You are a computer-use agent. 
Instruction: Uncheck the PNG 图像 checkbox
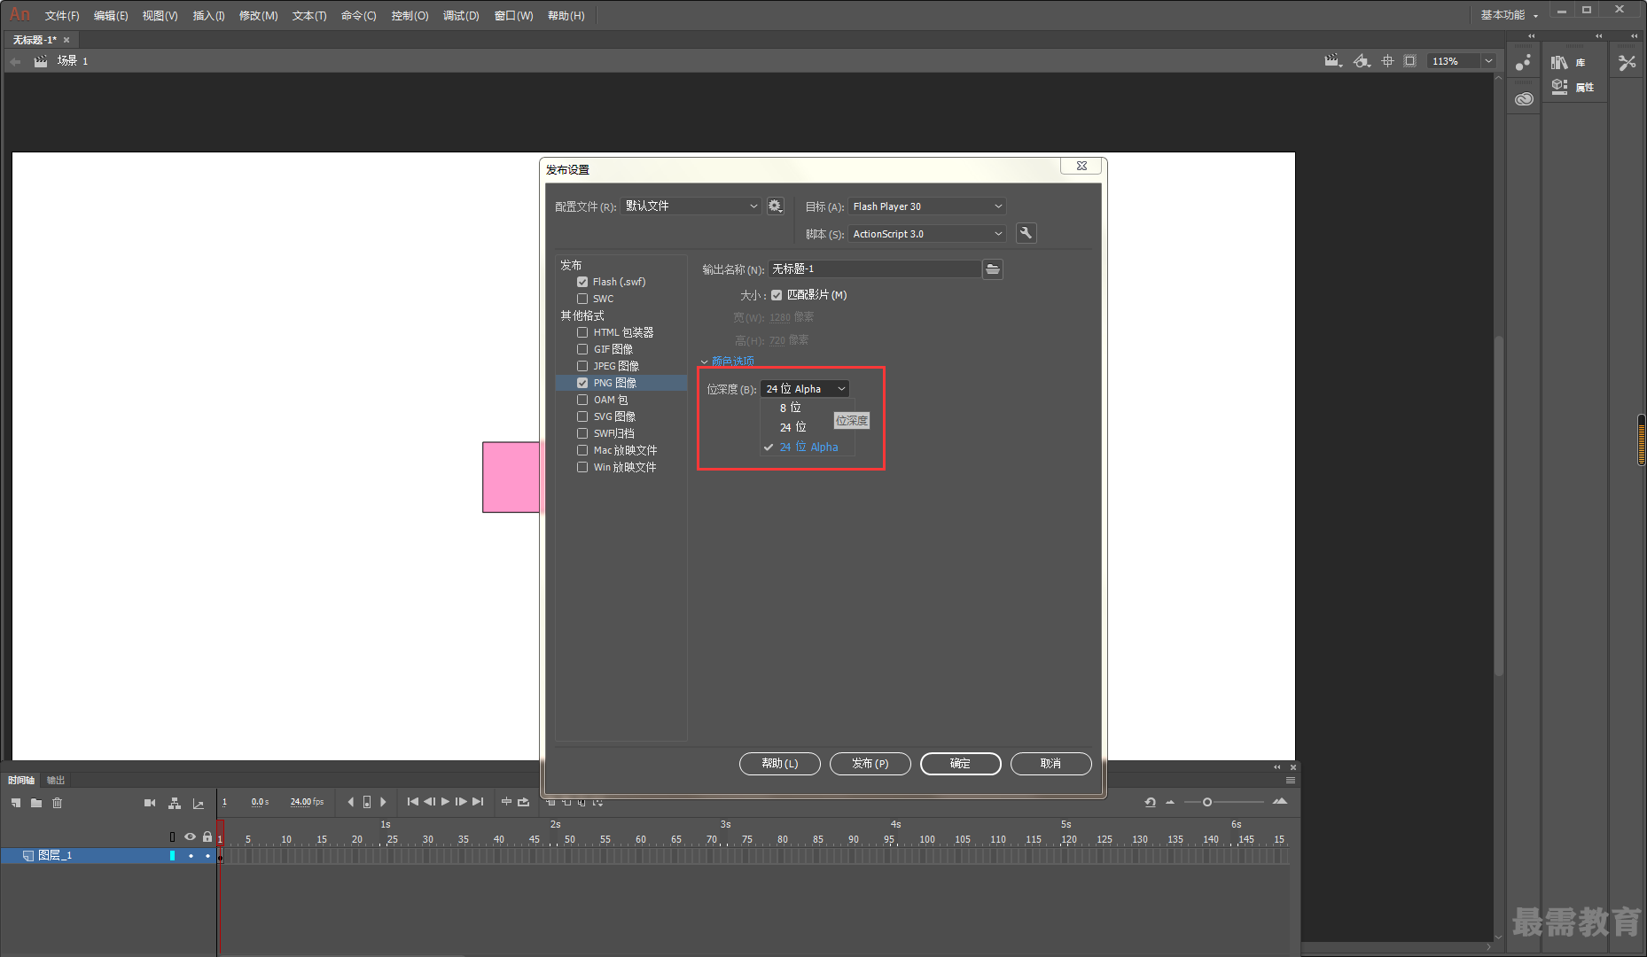pyautogui.click(x=582, y=383)
